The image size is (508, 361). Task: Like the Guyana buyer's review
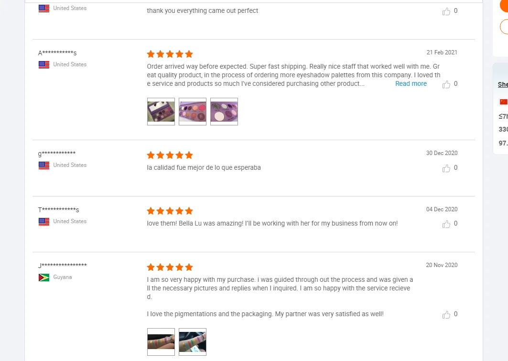pyautogui.click(x=446, y=315)
